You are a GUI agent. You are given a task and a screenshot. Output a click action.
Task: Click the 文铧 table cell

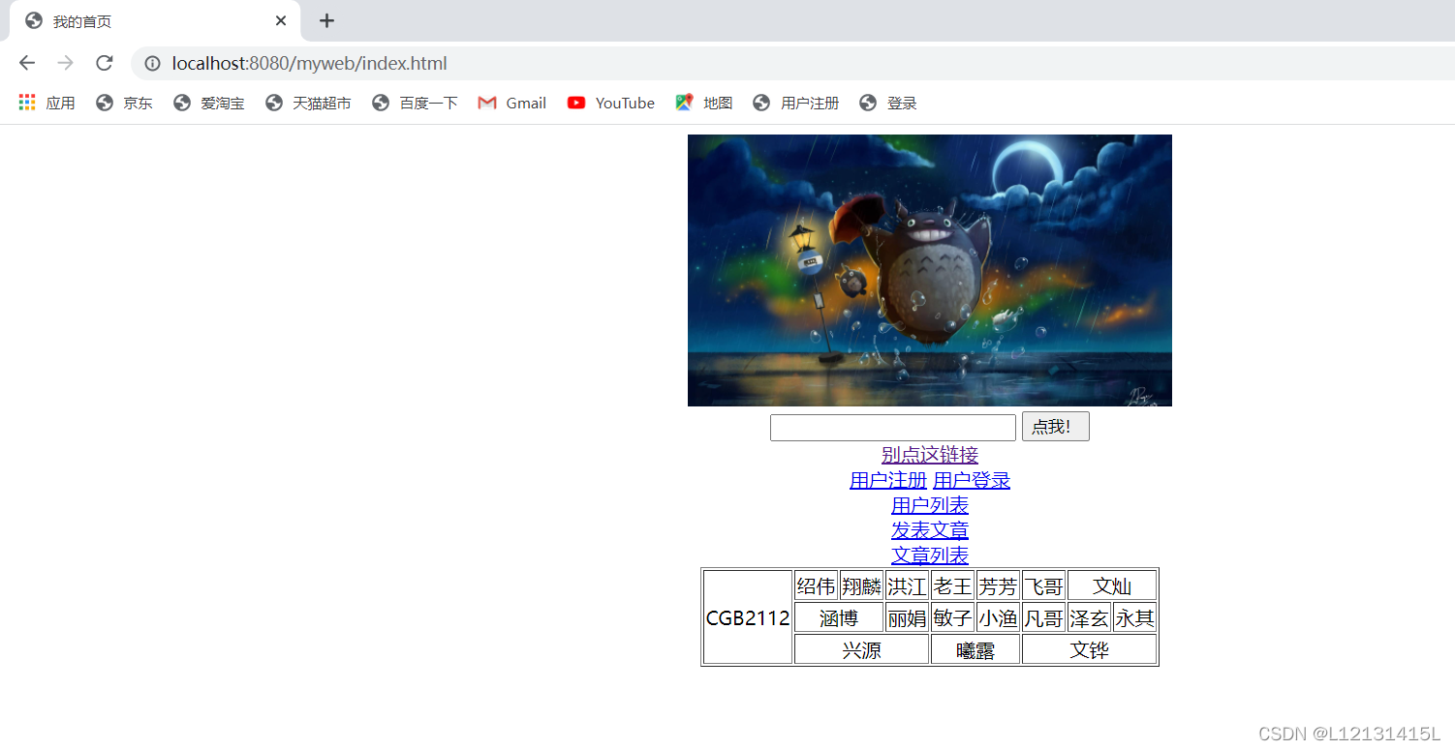[1089, 649]
